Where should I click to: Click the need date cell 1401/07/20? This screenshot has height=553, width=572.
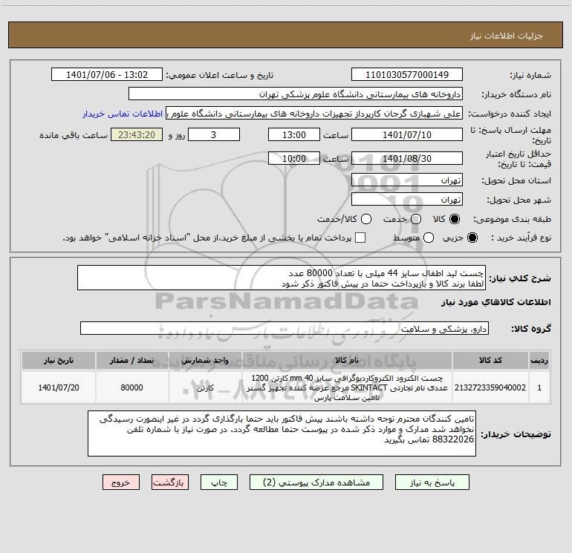pyautogui.click(x=59, y=387)
